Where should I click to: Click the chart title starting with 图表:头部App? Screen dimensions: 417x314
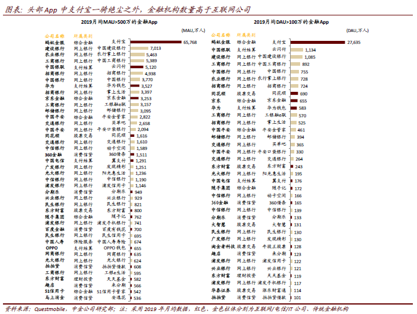[x=128, y=9]
